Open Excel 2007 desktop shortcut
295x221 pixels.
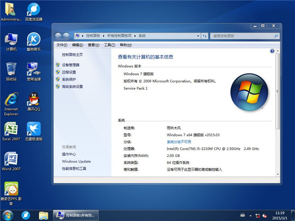click(x=11, y=131)
